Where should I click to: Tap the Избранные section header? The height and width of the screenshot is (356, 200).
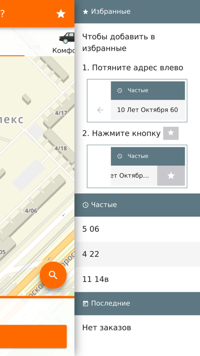point(137,12)
